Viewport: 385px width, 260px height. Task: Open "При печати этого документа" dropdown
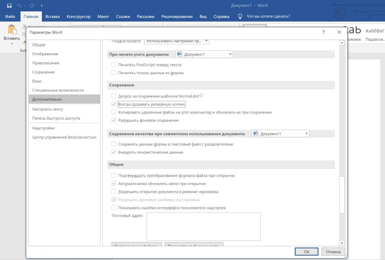[230, 54]
